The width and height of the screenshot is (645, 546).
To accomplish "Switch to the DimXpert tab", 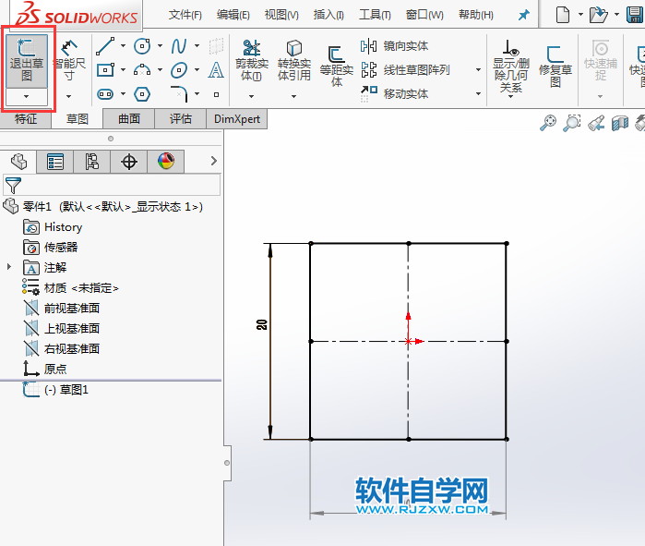I will coord(237,119).
